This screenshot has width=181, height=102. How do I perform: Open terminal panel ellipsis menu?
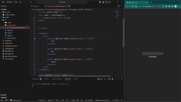(115, 79)
